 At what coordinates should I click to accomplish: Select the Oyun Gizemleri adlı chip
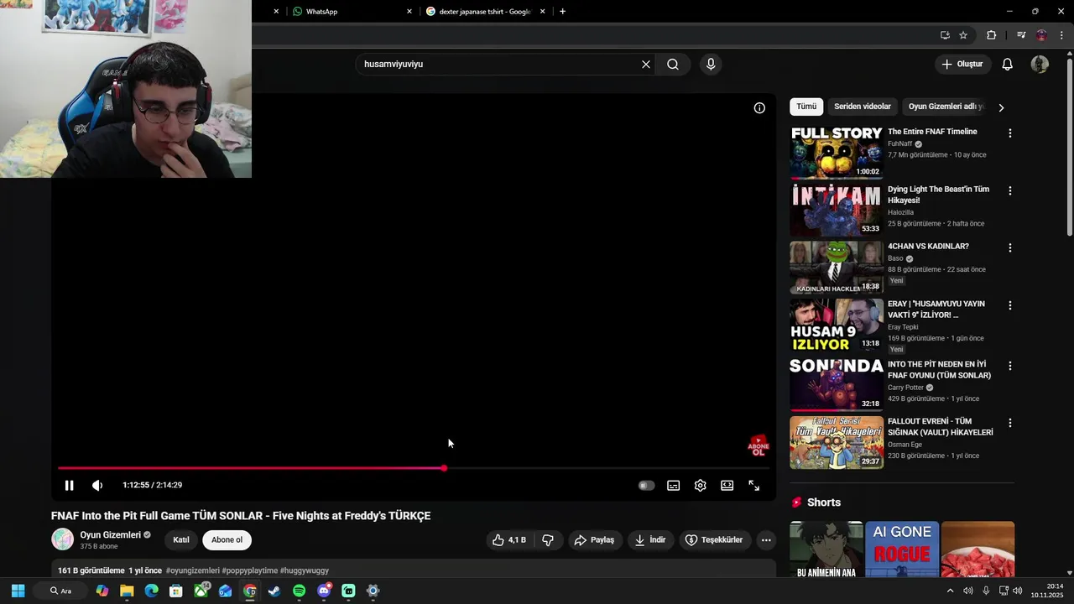946,107
